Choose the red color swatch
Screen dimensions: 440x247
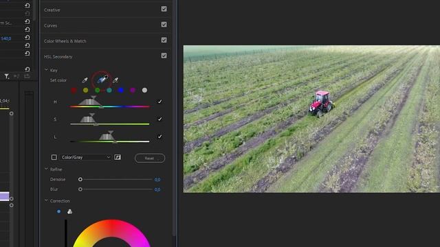(74, 90)
